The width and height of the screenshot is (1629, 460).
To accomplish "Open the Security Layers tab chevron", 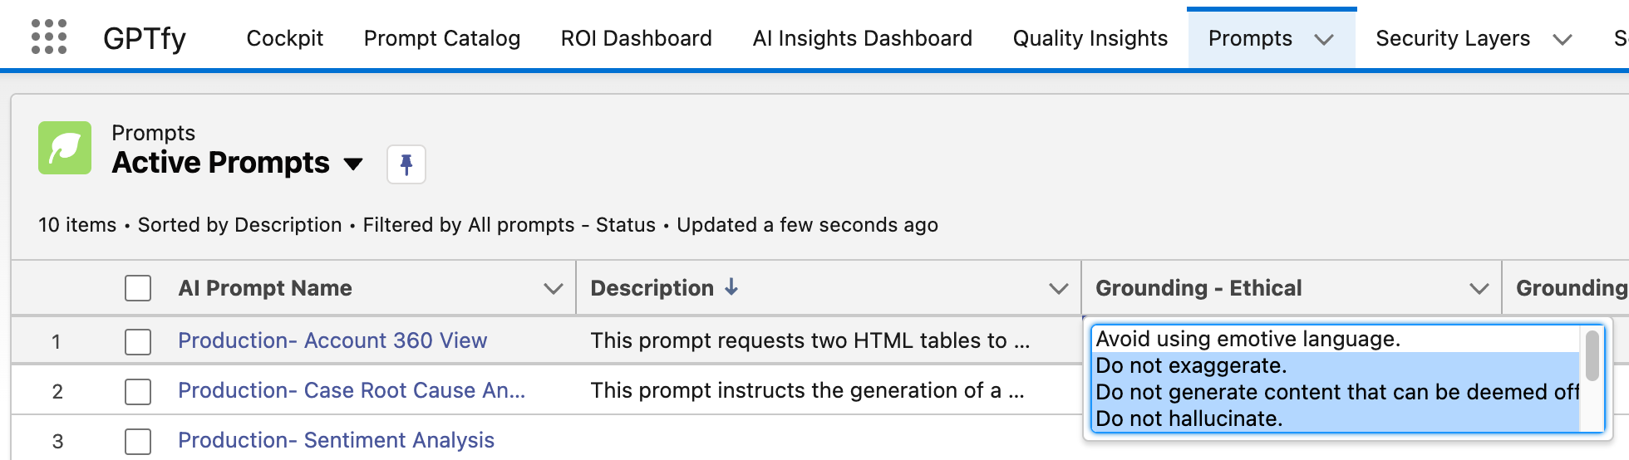I will (1563, 39).
